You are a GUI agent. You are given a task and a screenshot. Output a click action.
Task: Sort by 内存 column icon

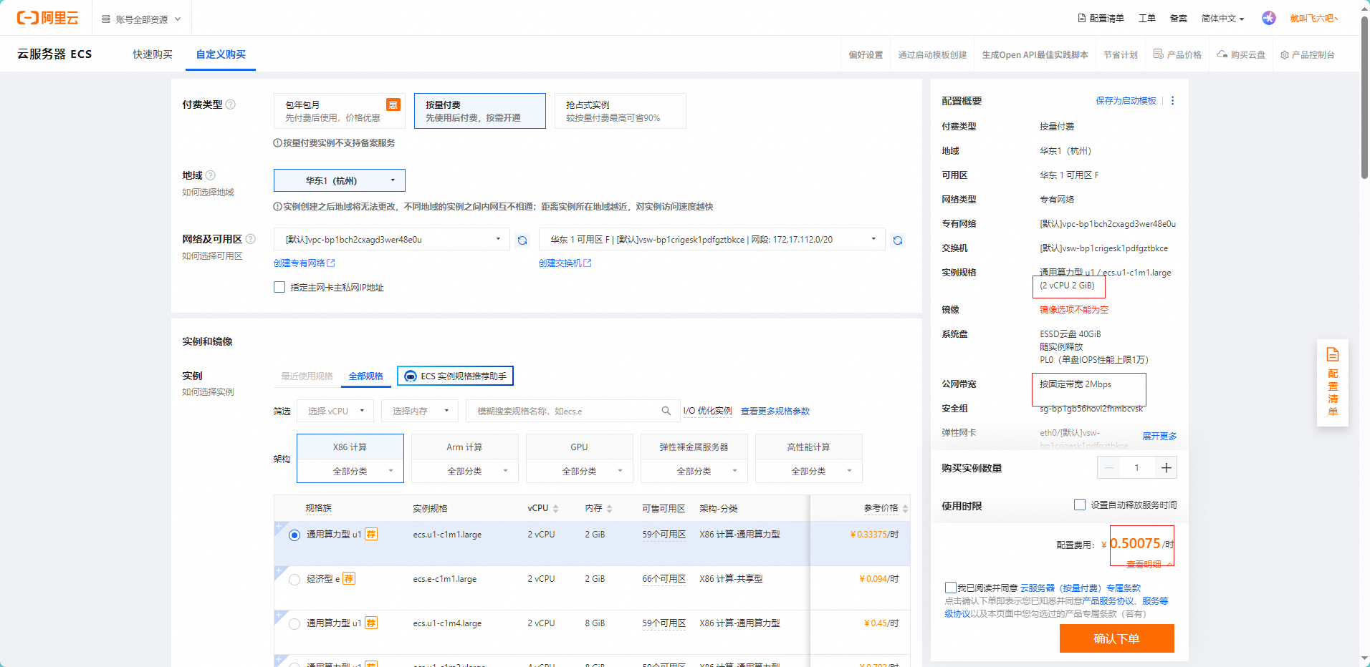coord(609,509)
